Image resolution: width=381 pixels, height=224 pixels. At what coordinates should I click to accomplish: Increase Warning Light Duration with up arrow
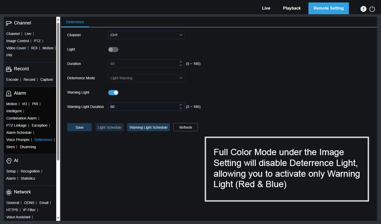click(181, 105)
